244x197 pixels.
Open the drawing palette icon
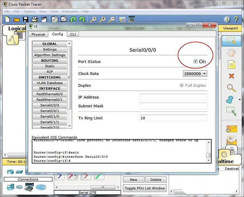click(x=122, y=19)
